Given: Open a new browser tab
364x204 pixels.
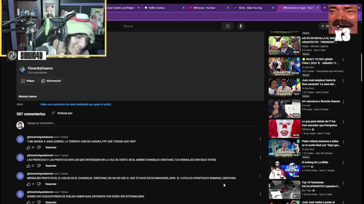Looking at the screenshot, I should 324,8.
